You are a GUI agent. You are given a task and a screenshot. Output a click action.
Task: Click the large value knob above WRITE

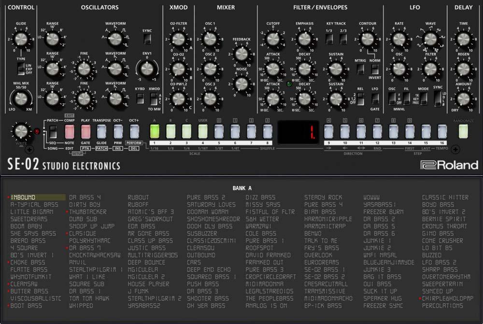click(21, 131)
